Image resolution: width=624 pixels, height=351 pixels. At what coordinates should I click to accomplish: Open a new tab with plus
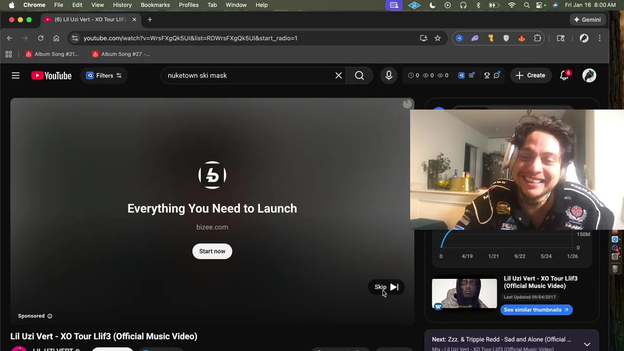(x=150, y=19)
